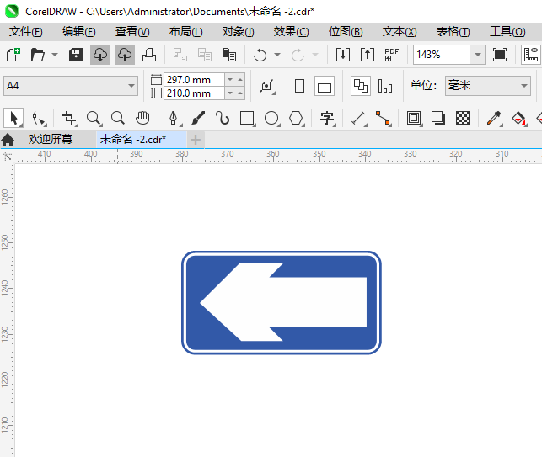Toggle current page layout icon
Viewport: 542px width, 457px height.
pyautogui.click(x=385, y=86)
